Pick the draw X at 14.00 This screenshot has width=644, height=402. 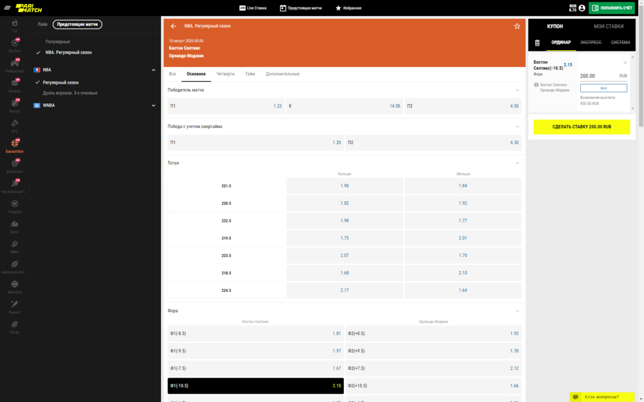pos(344,106)
